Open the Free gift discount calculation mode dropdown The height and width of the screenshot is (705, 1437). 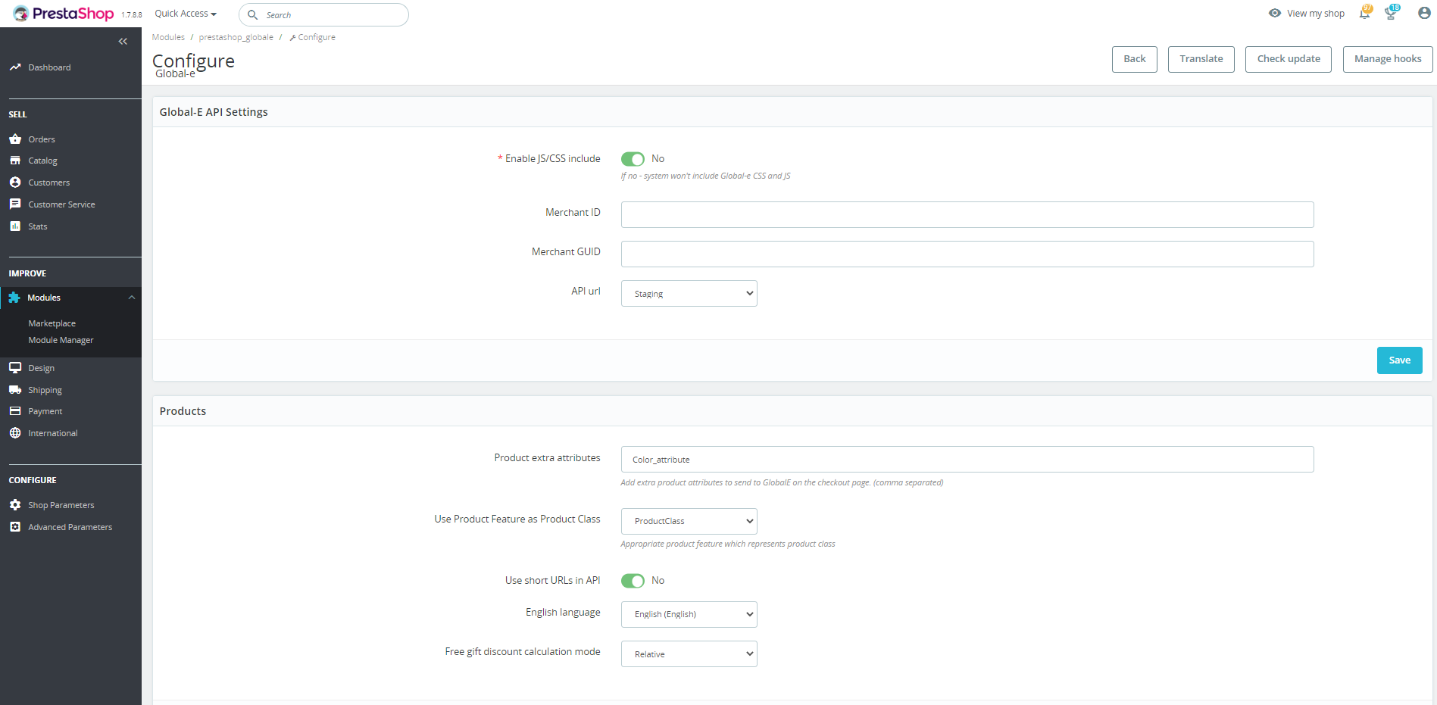(x=688, y=654)
